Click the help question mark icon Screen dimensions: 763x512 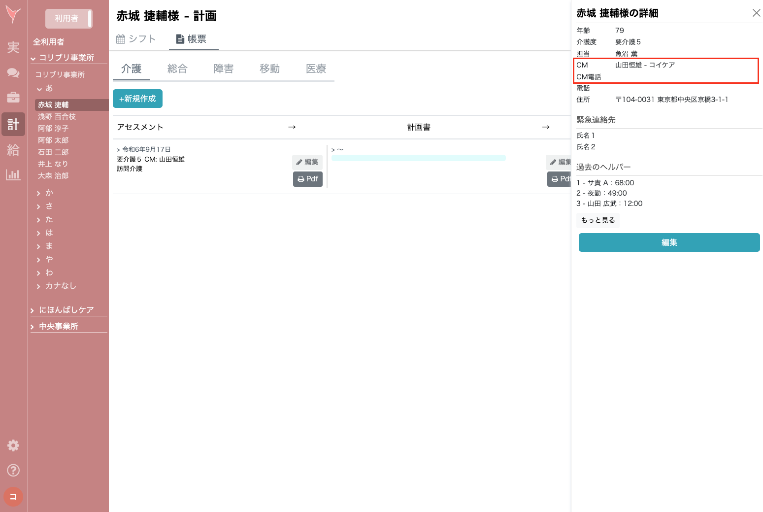[13, 471]
